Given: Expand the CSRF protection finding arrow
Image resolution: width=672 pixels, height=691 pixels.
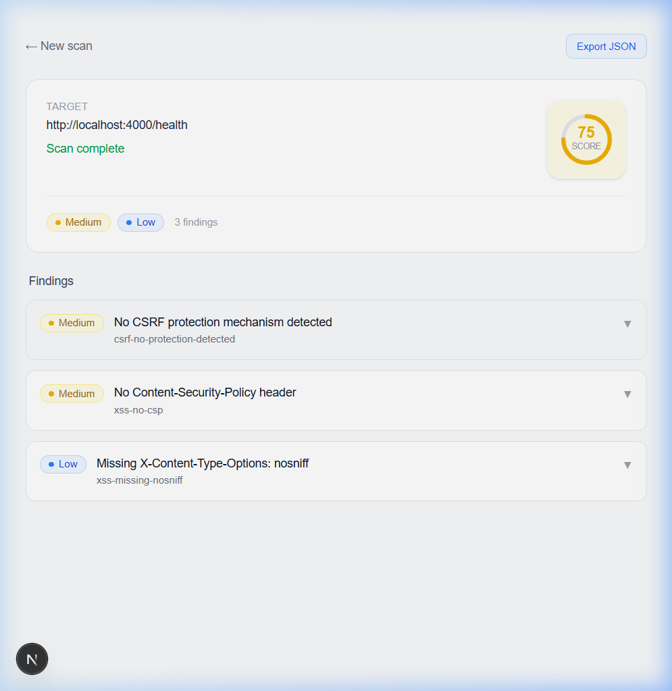Looking at the screenshot, I should pos(627,324).
